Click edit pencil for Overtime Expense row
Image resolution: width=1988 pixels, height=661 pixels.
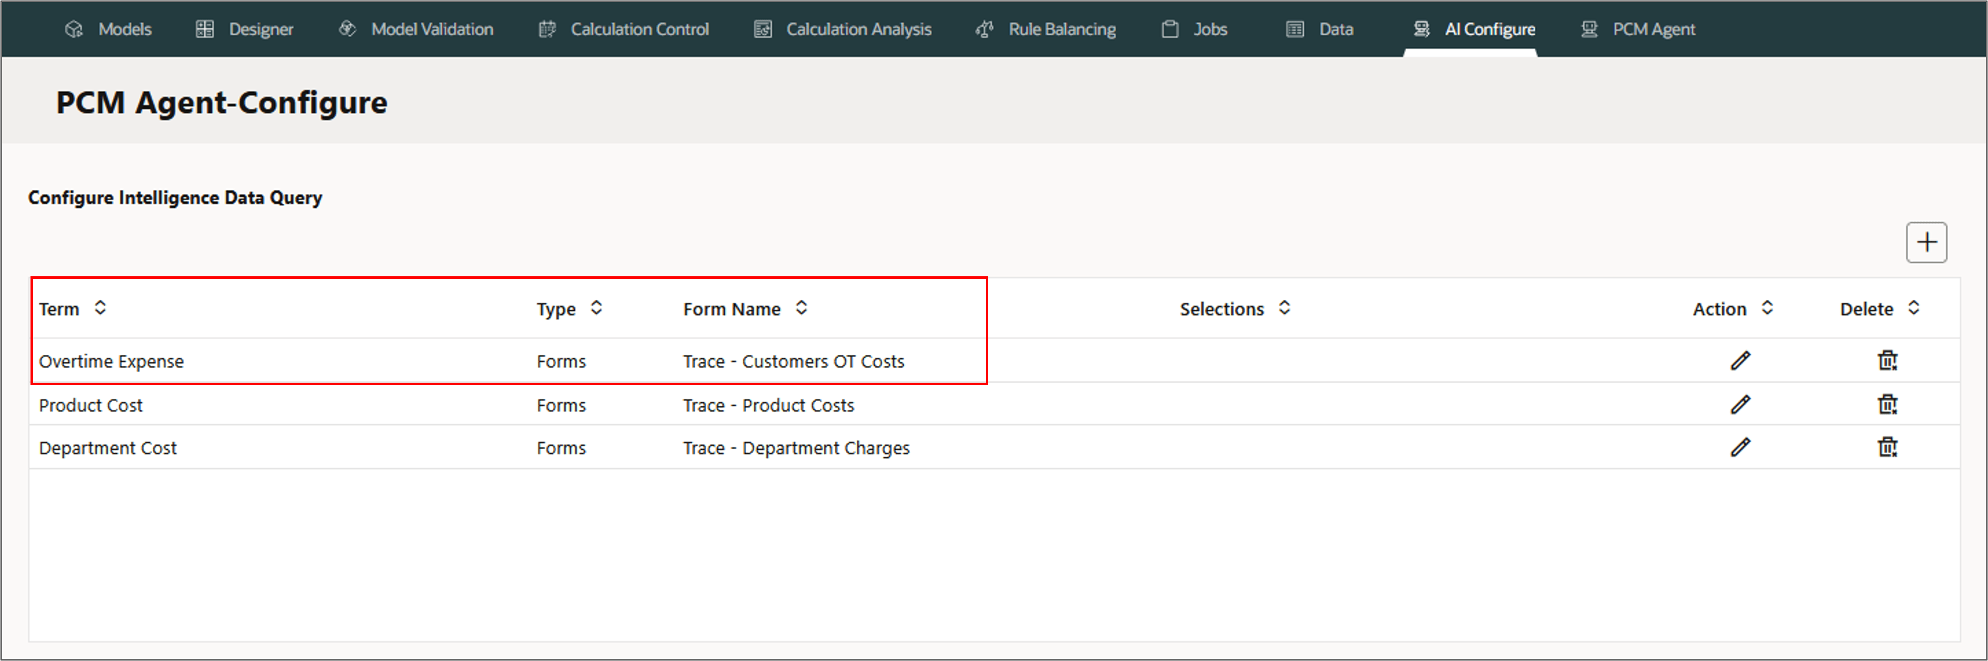(1740, 361)
